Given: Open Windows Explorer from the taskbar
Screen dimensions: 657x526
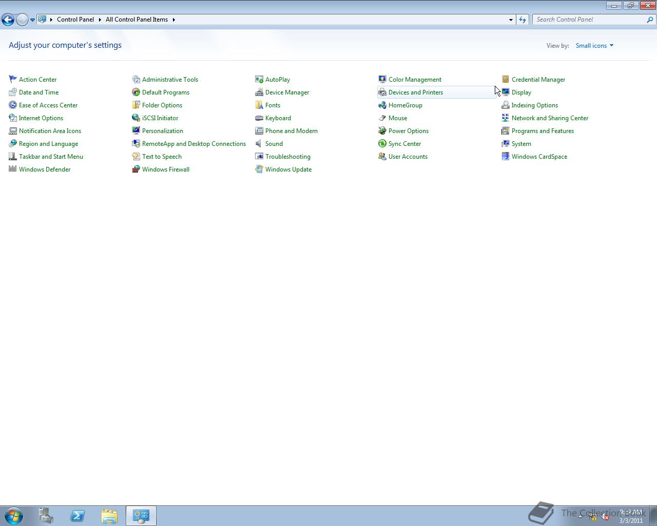Looking at the screenshot, I should pyautogui.click(x=109, y=516).
